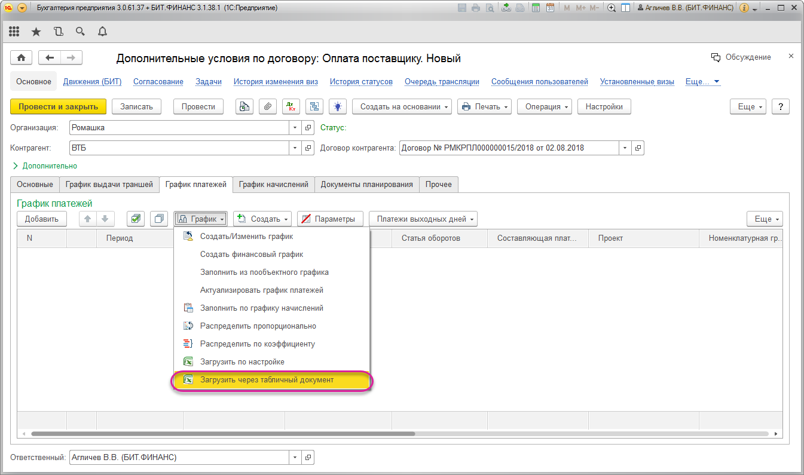
Task: Switch to График начислений tab
Action: (x=274, y=185)
